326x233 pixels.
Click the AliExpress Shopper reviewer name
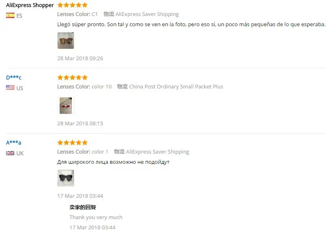pos(30,5)
